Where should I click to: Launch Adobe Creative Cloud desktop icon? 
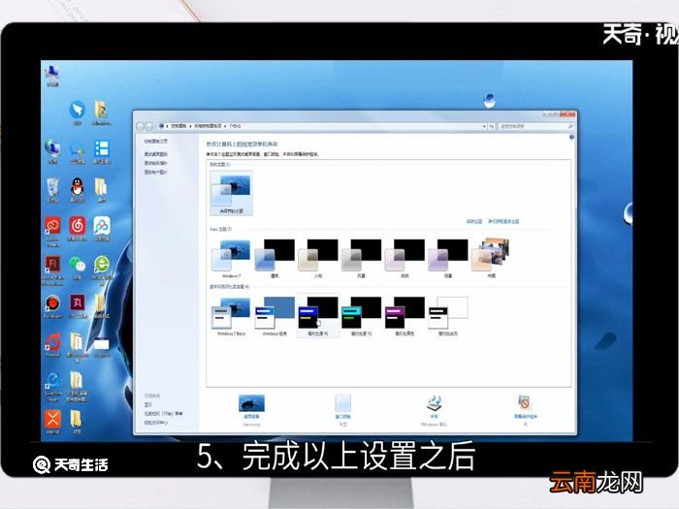tap(52, 232)
